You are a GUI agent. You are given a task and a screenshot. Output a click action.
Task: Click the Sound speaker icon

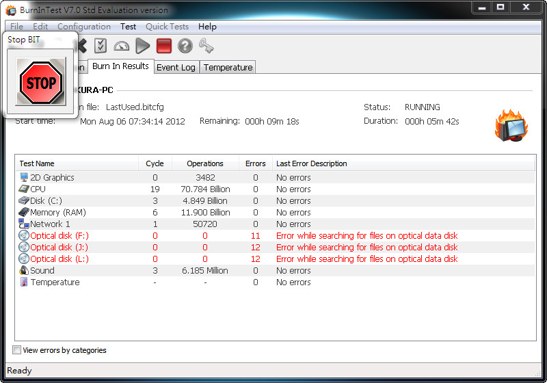tap(24, 270)
